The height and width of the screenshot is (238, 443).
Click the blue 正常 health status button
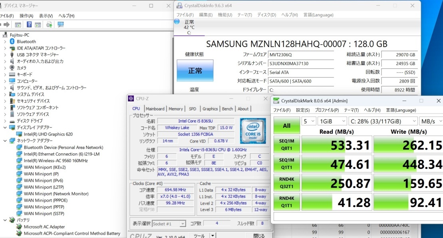click(195, 71)
